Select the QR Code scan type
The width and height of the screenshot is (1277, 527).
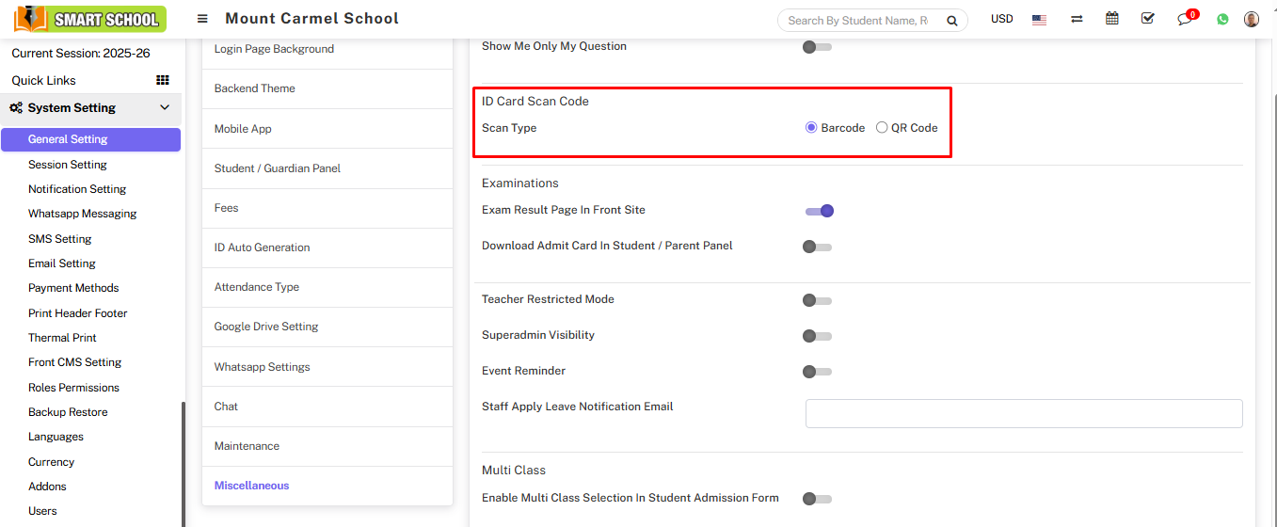(x=882, y=128)
